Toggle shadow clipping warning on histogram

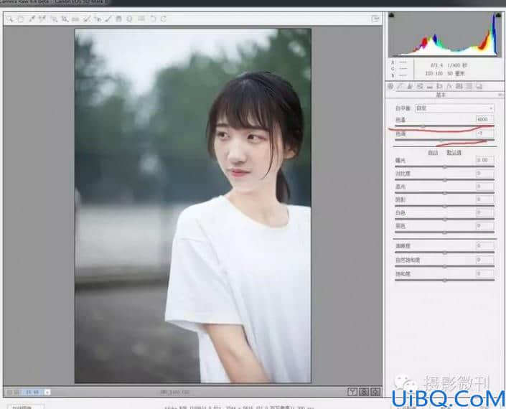[391, 15]
